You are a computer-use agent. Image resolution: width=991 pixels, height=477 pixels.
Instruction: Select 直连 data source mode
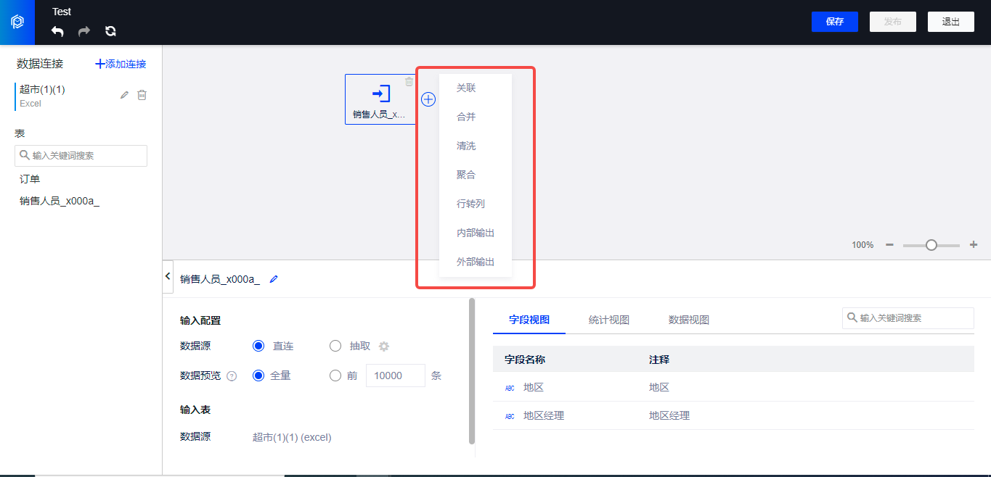point(258,346)
